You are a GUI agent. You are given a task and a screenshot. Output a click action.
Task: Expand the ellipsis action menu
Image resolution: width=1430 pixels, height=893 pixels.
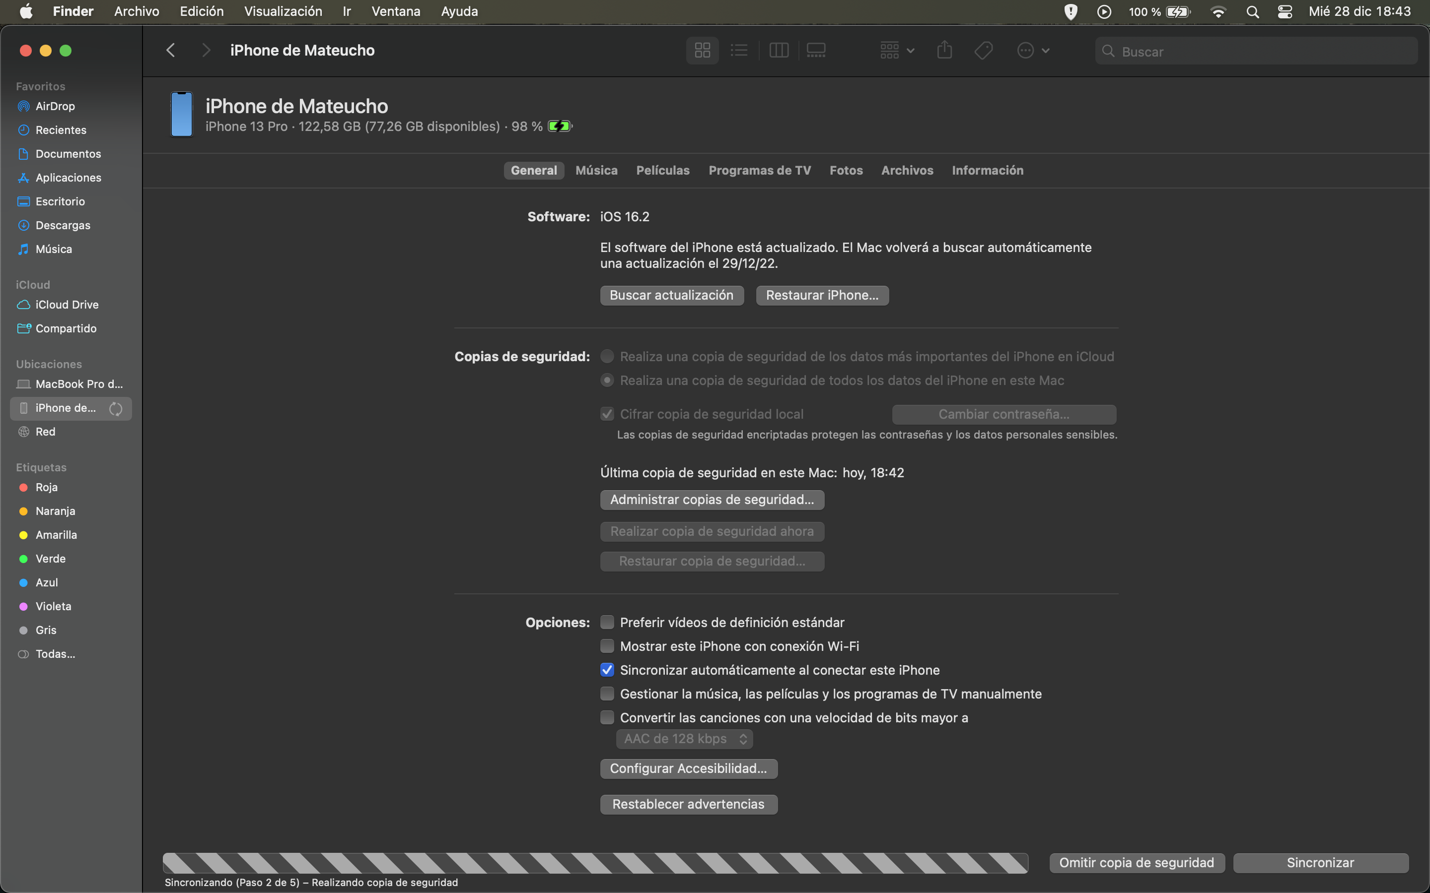tap(1032, 51)
